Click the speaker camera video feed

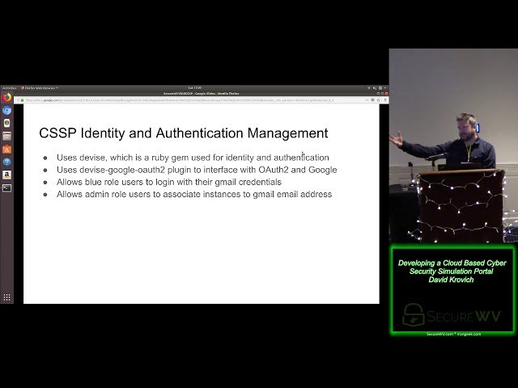tap(453, 145)
